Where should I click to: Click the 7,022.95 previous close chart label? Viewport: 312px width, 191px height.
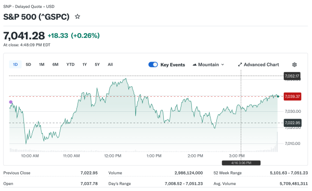pyautogui.click(x=292, y=123)
